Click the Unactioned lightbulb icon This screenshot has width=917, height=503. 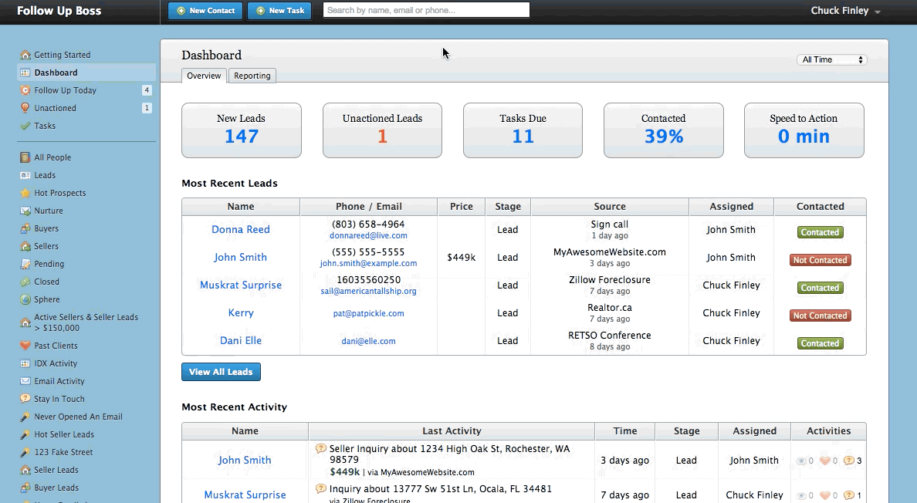tap(25, 108)
